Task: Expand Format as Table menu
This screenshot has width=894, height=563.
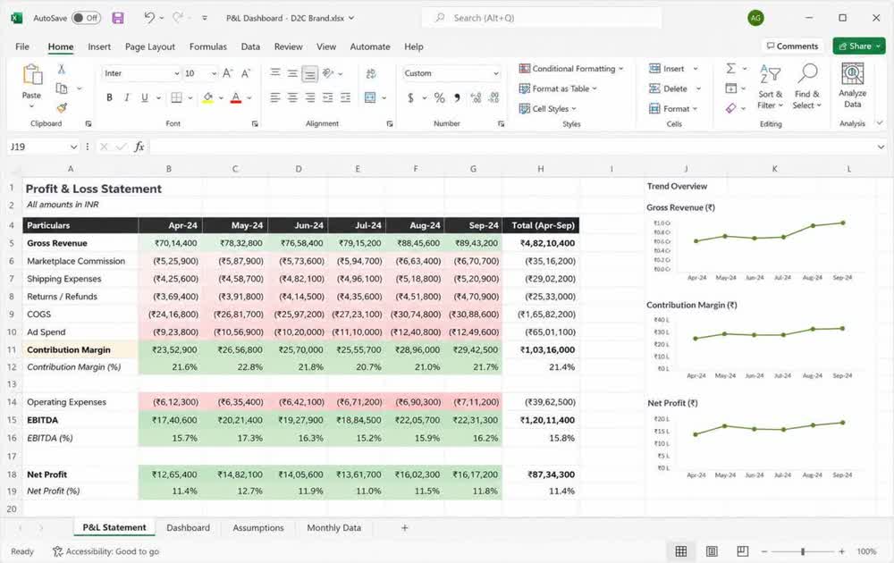Action: pyautogui.click(x=558, y=88)
